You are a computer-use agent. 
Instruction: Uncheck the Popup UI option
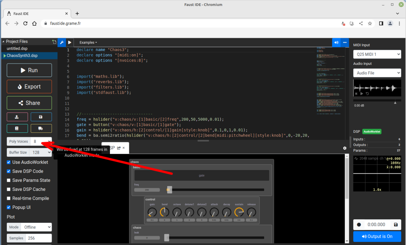click(9, 207)
